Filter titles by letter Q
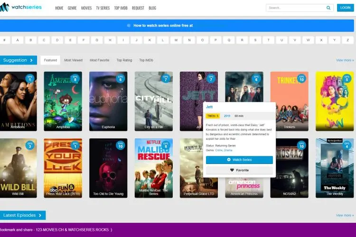Viewport: 356px width, 237px height. [229, 40]
